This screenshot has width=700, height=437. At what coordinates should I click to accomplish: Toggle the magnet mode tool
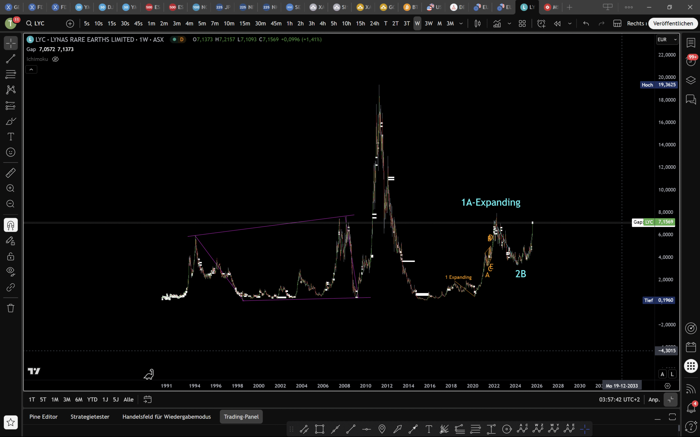click(11, 225)
